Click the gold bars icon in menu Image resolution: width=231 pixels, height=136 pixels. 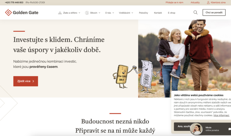60,13
